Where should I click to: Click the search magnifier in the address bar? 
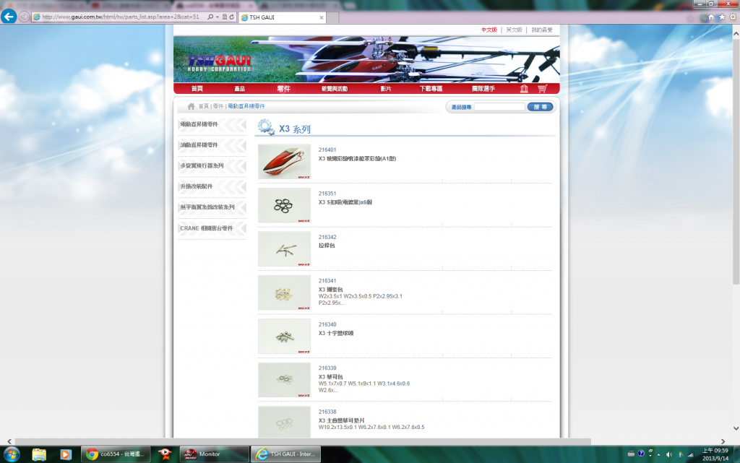tap(210, 17)
